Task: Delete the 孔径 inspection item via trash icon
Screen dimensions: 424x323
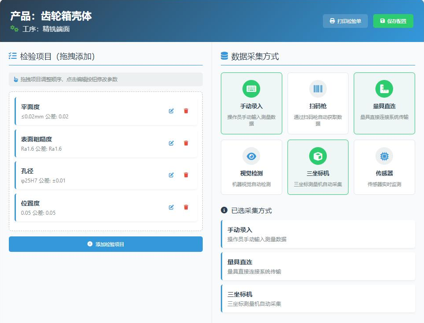Action: click(x=186, y=175)
